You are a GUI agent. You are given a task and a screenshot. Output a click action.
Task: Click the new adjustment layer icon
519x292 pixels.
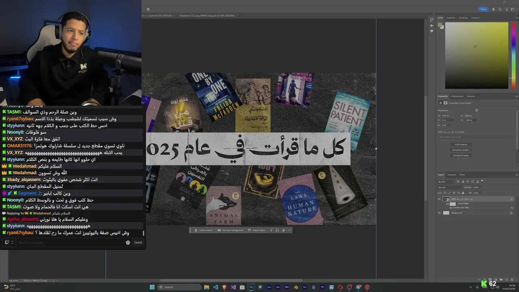tap(496, 279)
